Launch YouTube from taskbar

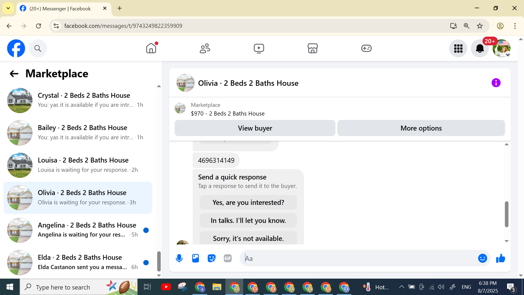(166, 287)
